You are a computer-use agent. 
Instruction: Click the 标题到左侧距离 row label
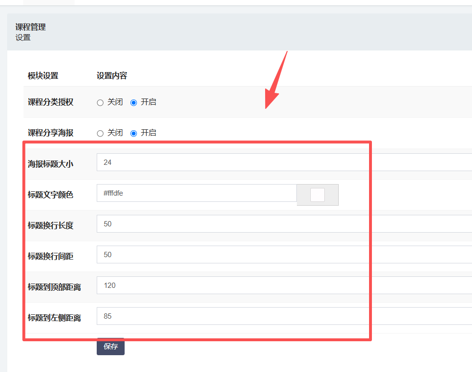pyautogui.click(x=54, y=318)
